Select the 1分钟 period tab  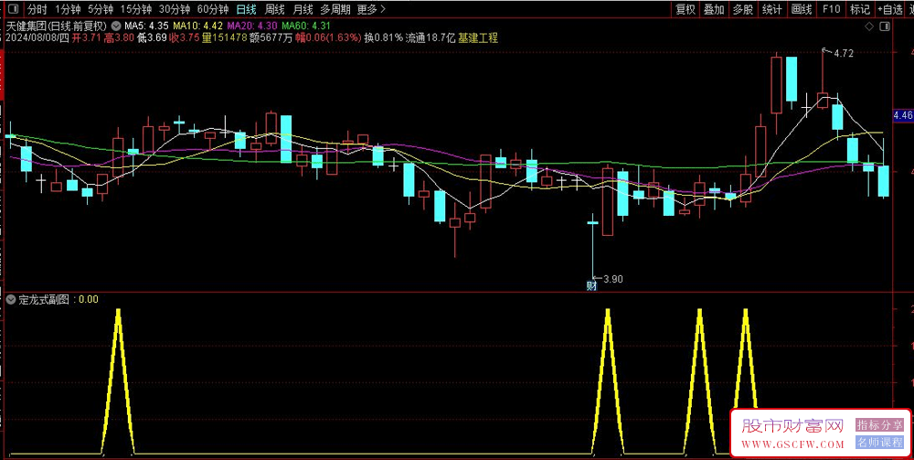(x=67, y=9)
